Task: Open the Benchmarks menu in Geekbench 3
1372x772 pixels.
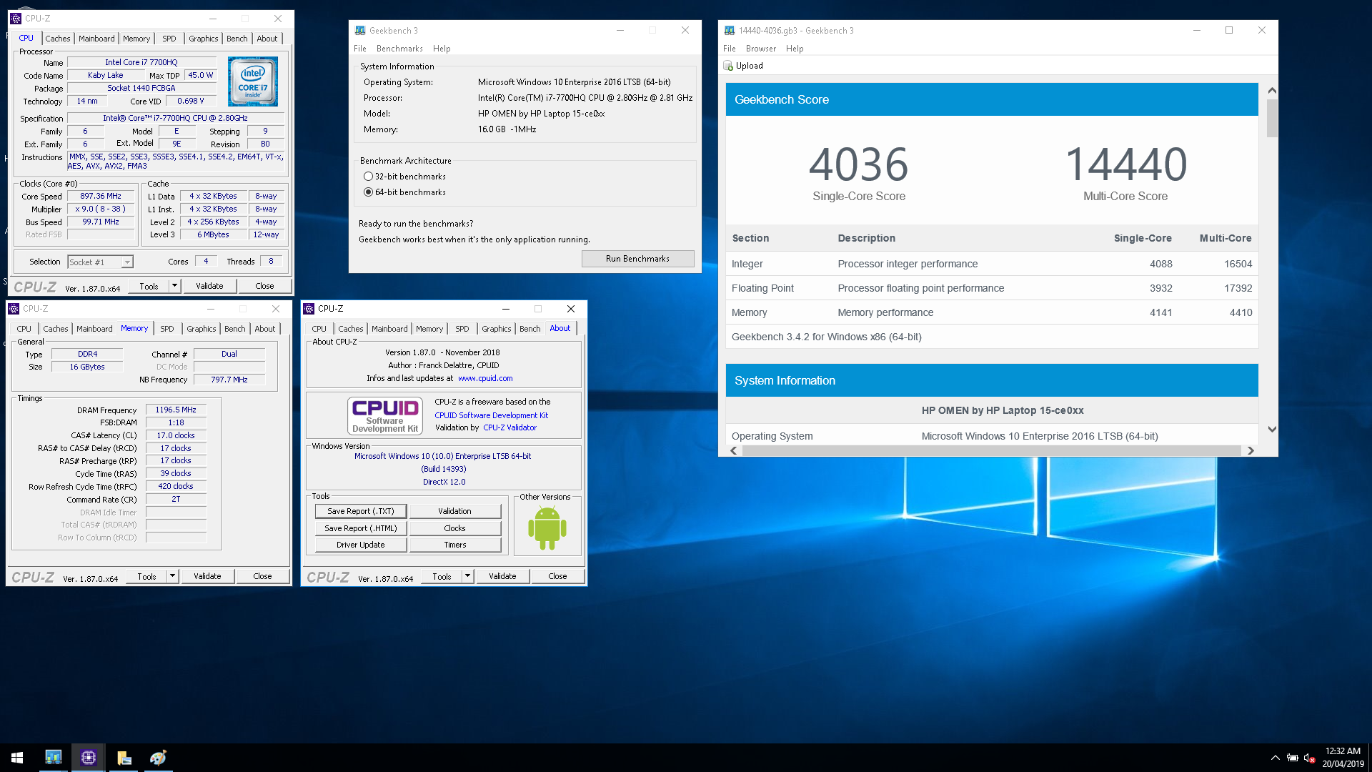Action: 399,49
